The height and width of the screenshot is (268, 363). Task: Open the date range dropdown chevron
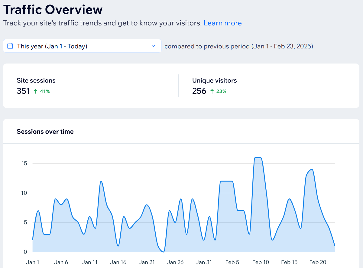pyautogui.click(x=154, y=46)
